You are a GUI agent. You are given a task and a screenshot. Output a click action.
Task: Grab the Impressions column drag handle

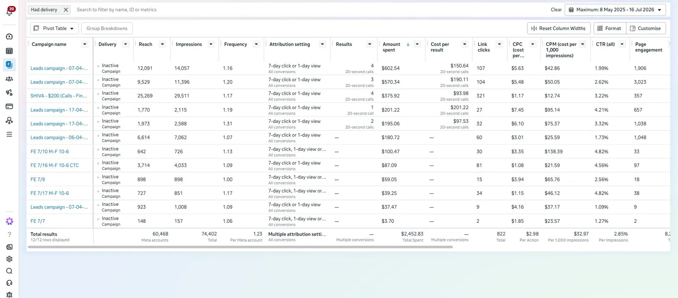173,44
